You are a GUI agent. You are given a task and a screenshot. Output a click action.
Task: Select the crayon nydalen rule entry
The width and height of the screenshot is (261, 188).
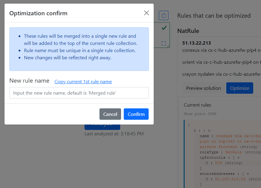[x=222, y=74]
